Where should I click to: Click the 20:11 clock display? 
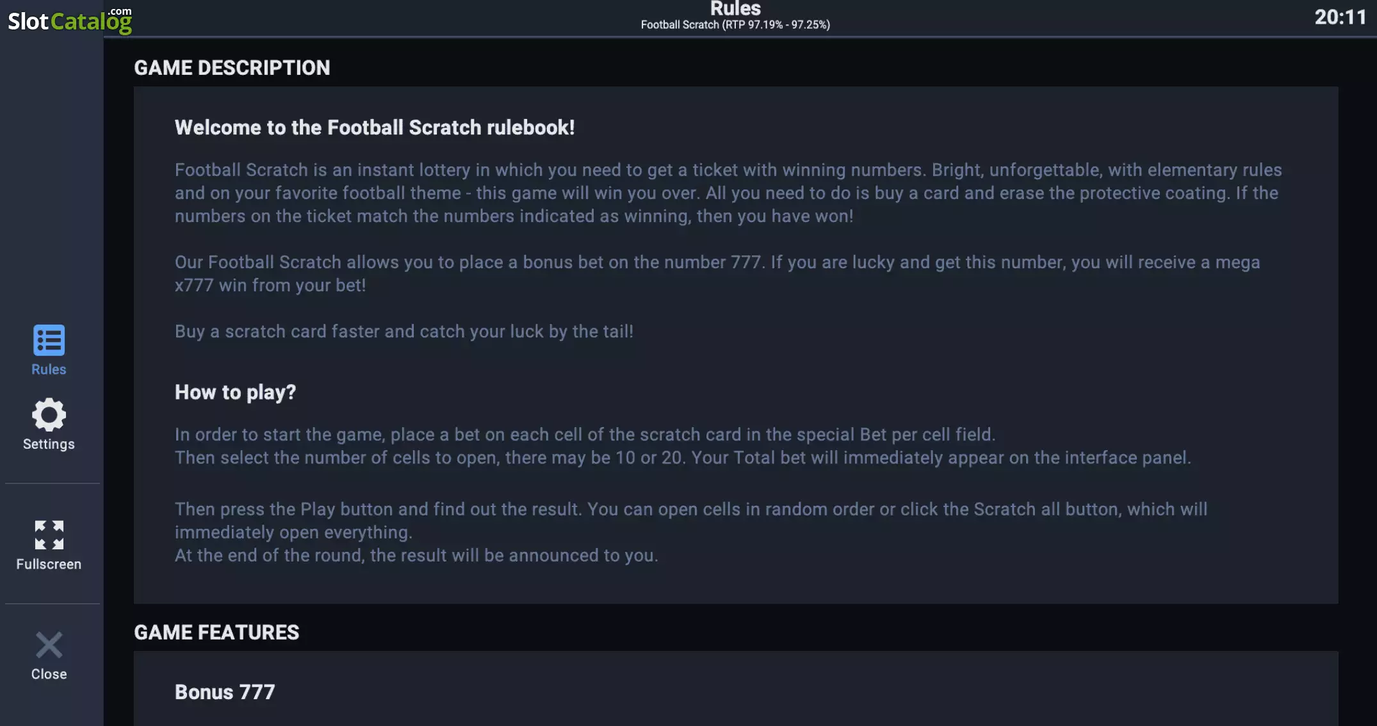coord(1340,17)
